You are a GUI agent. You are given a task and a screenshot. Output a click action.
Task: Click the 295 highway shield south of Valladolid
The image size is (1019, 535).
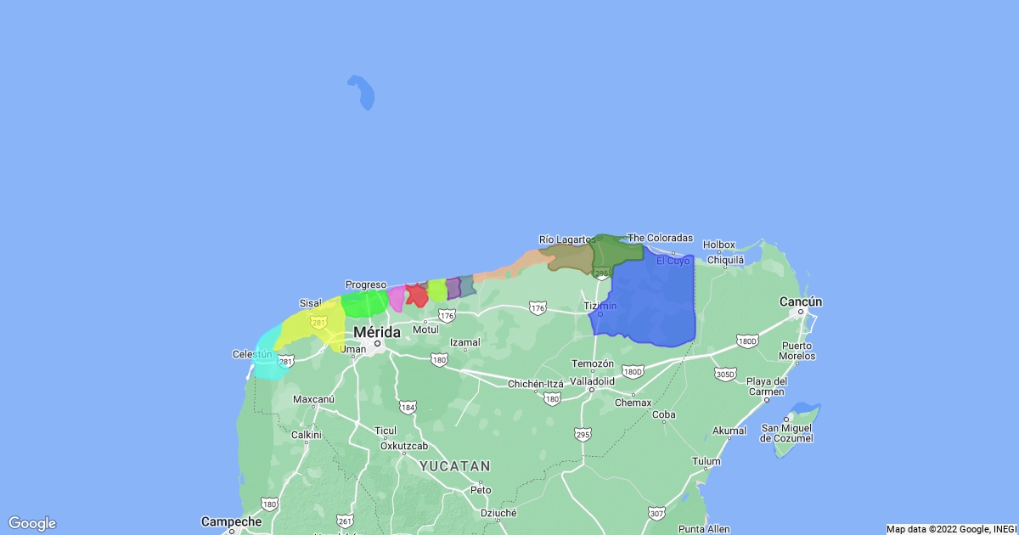point(582,435)
